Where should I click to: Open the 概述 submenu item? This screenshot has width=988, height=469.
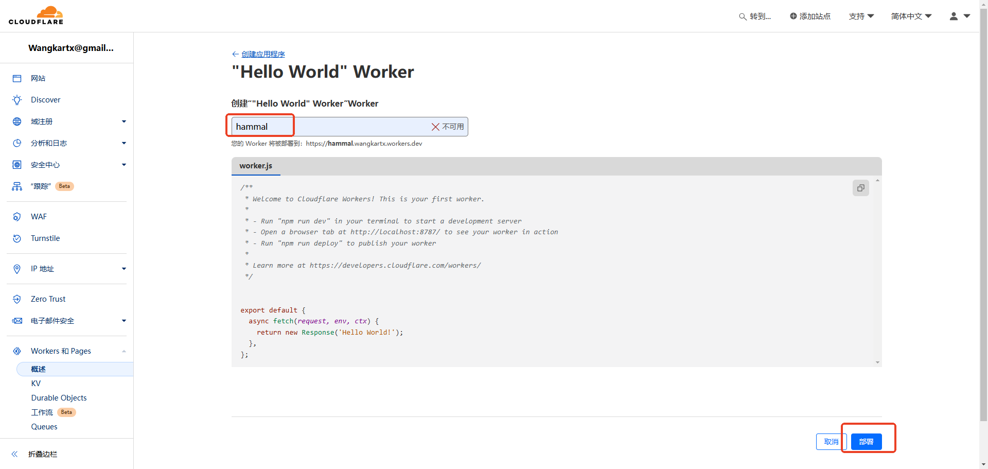(x=75, y=369)
